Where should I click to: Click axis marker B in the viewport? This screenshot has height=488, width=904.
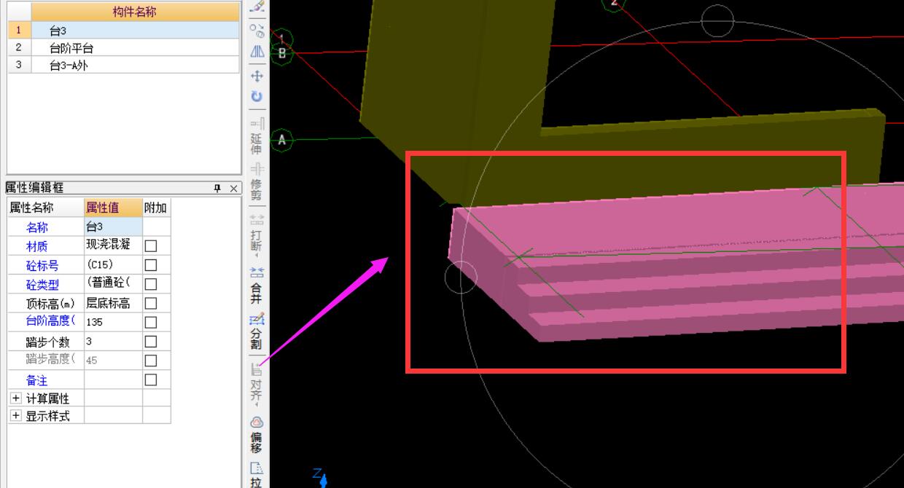pos(281,53)
